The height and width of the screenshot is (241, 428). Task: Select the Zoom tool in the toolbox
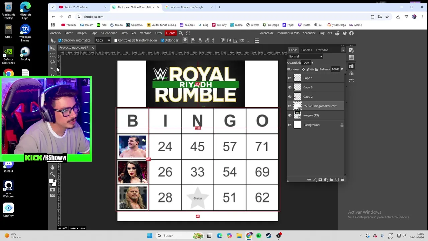(52, 174)
